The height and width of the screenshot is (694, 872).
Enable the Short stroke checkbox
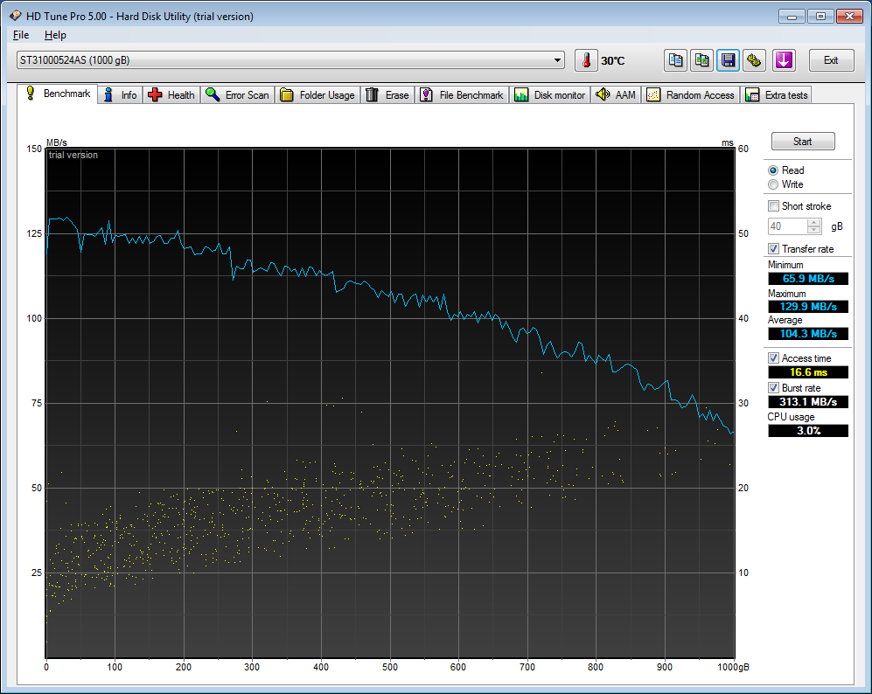point(773,206)
